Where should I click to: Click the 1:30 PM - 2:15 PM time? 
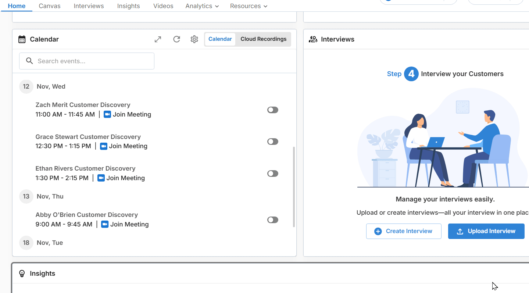62,178
